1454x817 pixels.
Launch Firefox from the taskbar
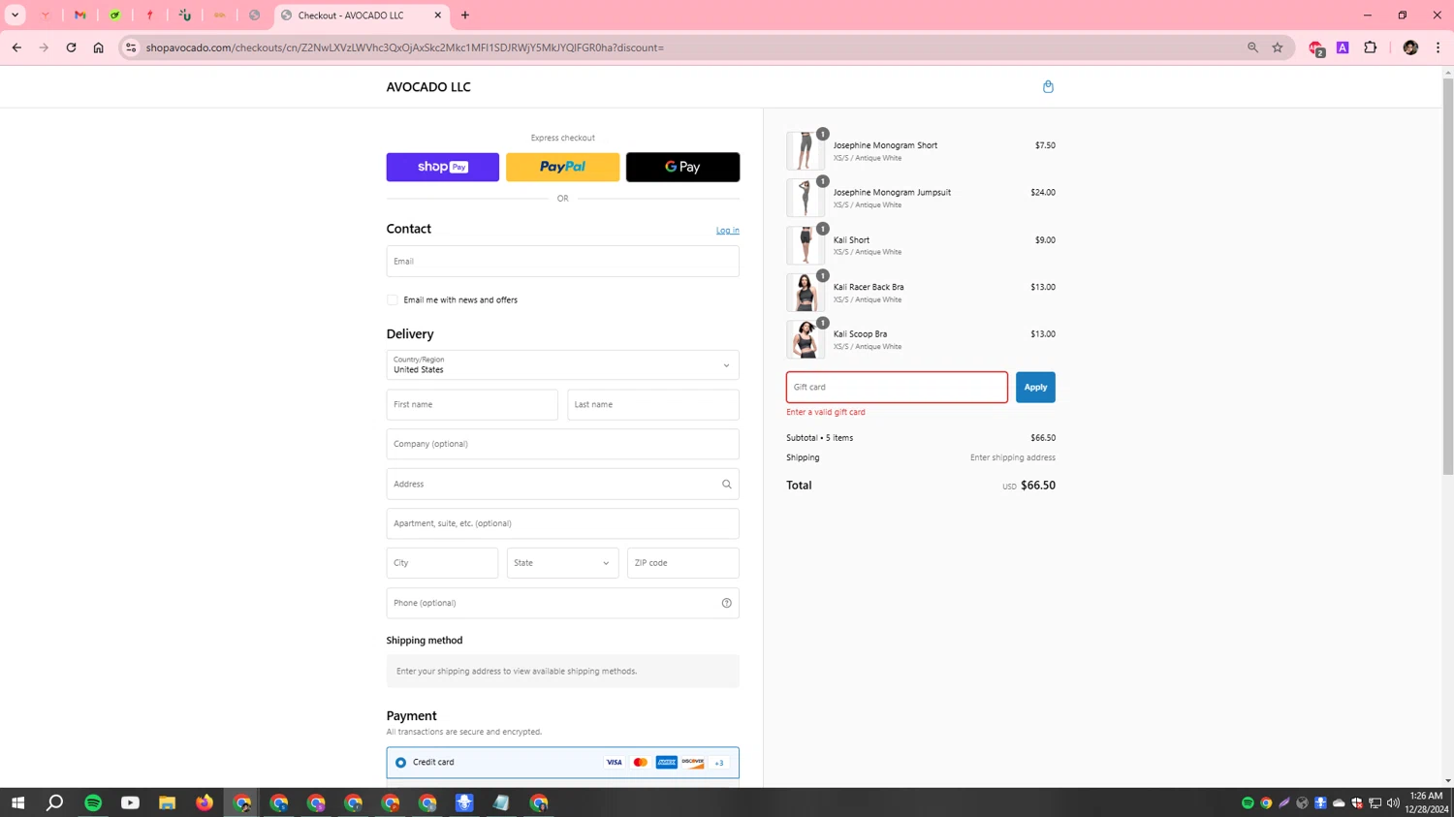tap(205, 802)
